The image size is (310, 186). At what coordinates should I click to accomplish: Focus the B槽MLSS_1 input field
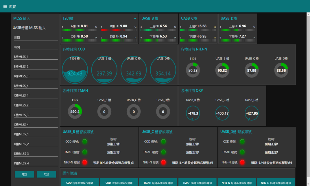click(36, 57)
